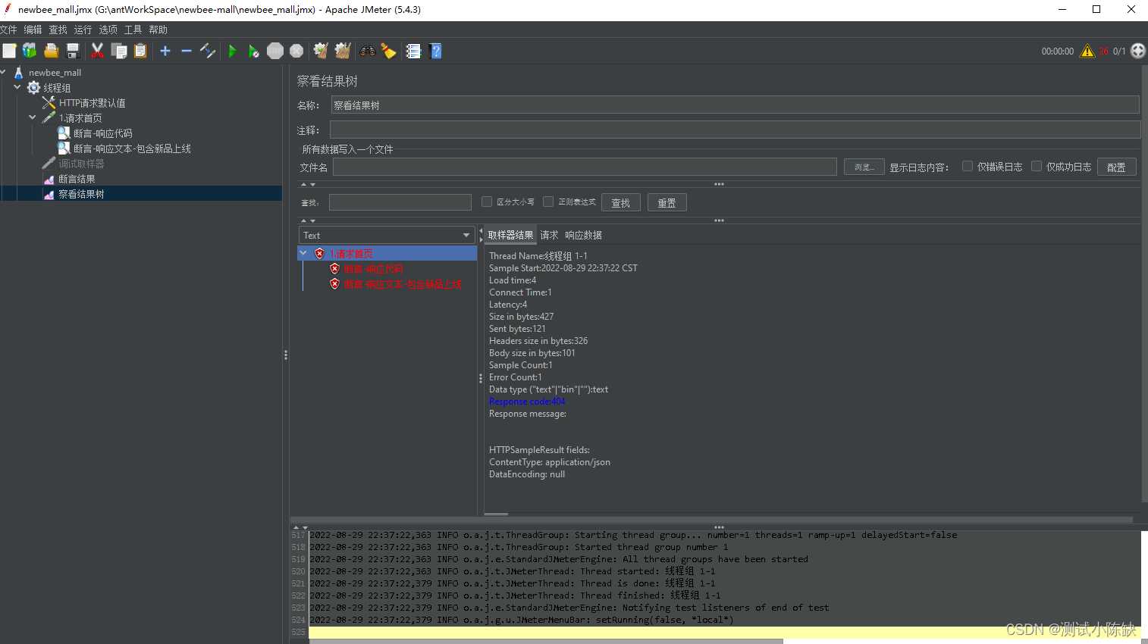Click the Copy icon in toolbar
Image resolution: width=1148 pixels, height=644 pixels.
[119, 51]
